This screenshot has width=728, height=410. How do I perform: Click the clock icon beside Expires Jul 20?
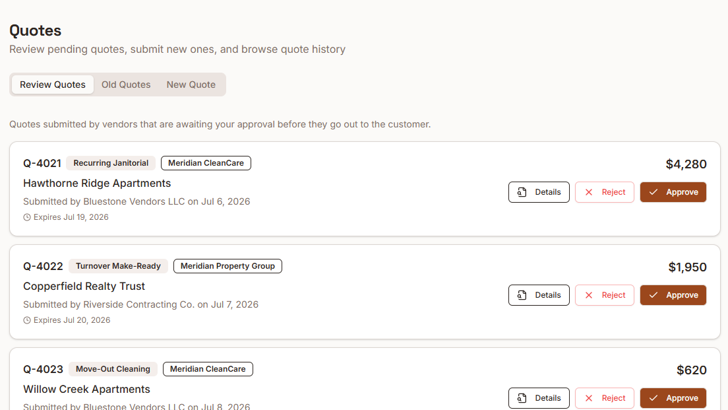(27, 320)
